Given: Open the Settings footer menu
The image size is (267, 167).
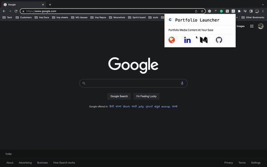Looking at the screenshot, I should [255, 163].
